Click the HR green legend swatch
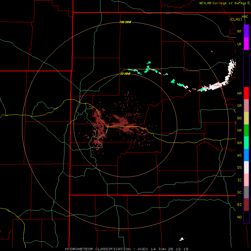 [246, 131]
